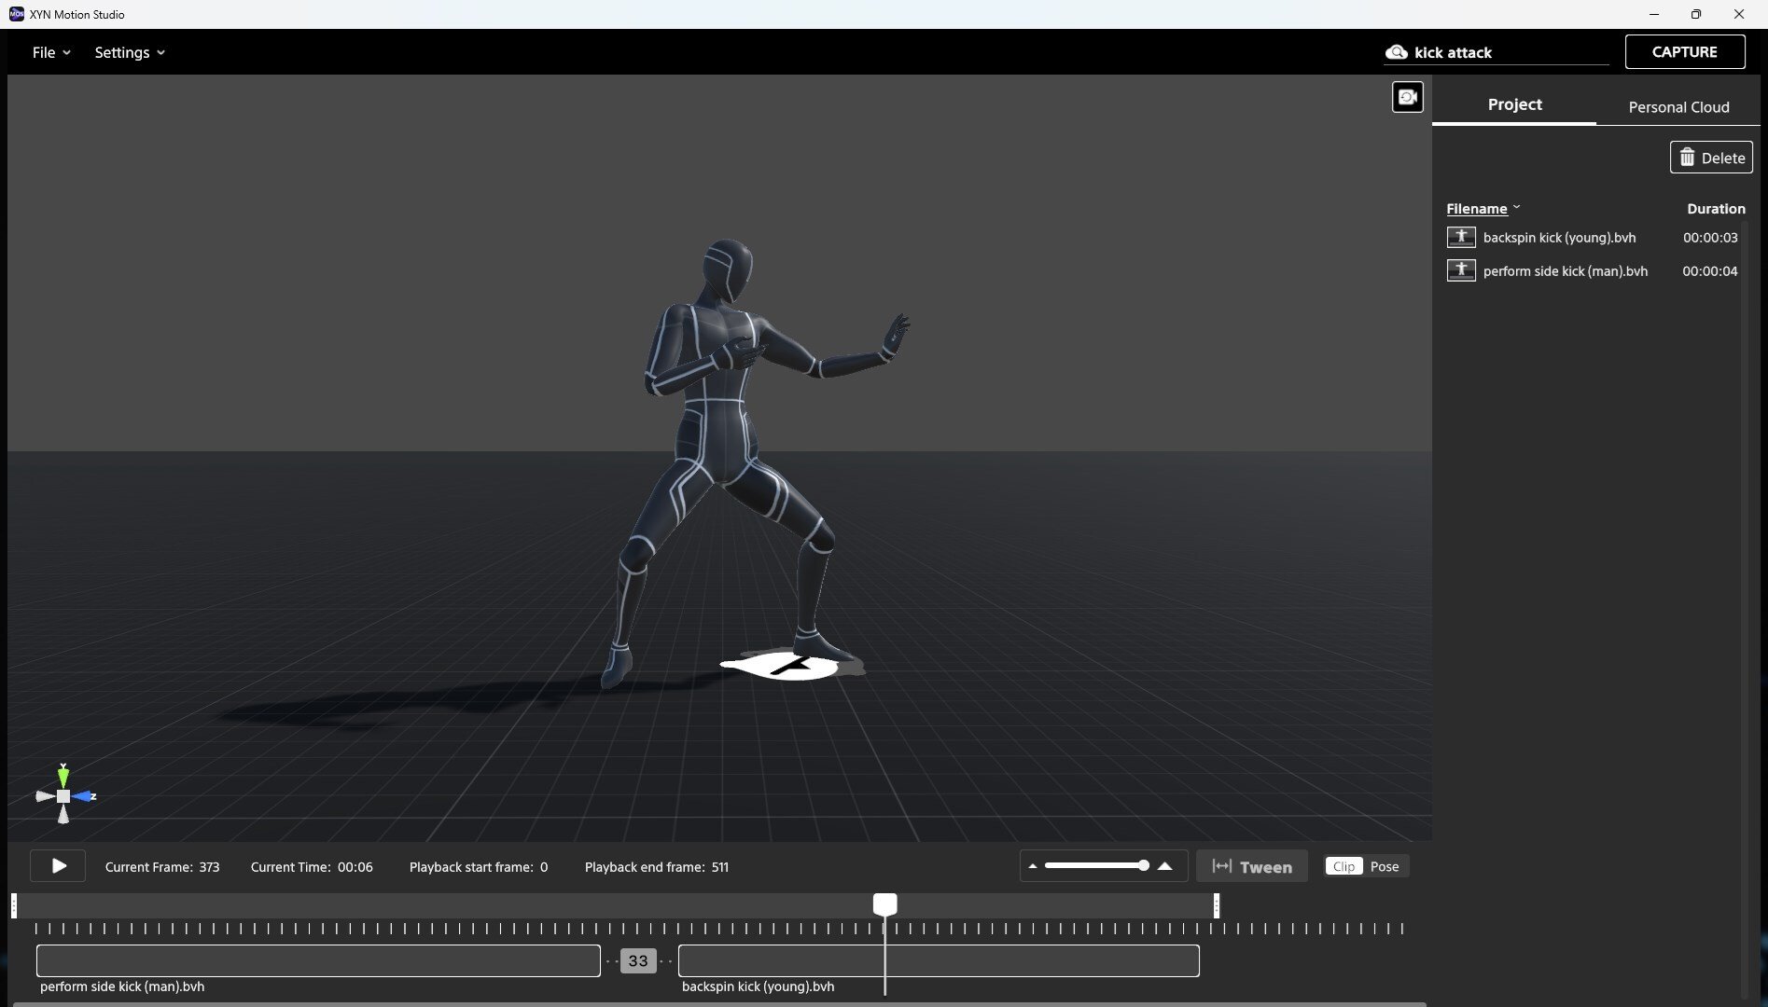
Task: Switch to Pose mode
Action: coord(1384,866)
